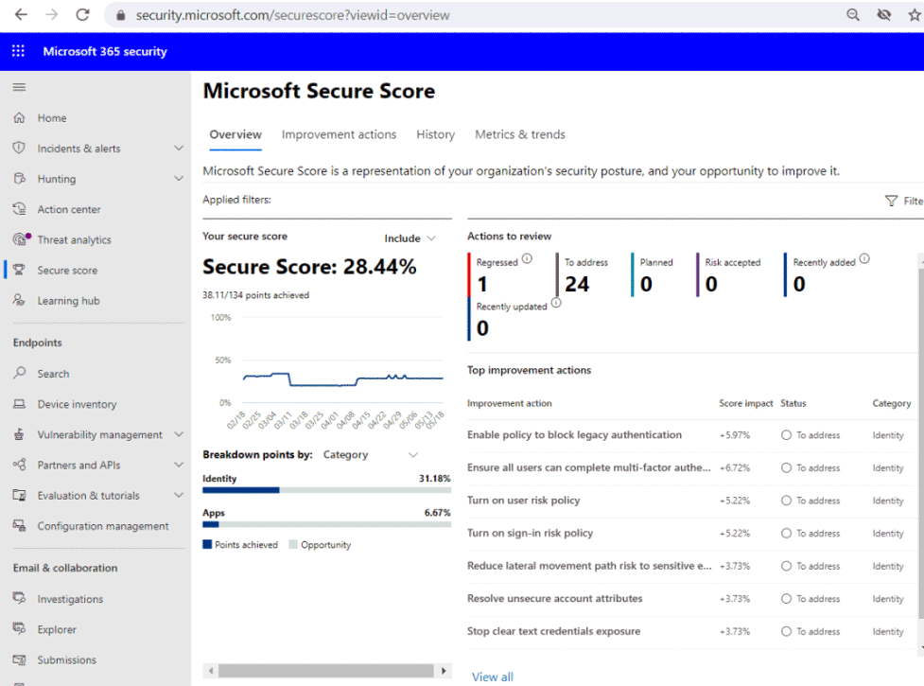Select status circle for Enable policy to block legacy authentication
Viewport: 924px width, 686px height.
(786, 435)
